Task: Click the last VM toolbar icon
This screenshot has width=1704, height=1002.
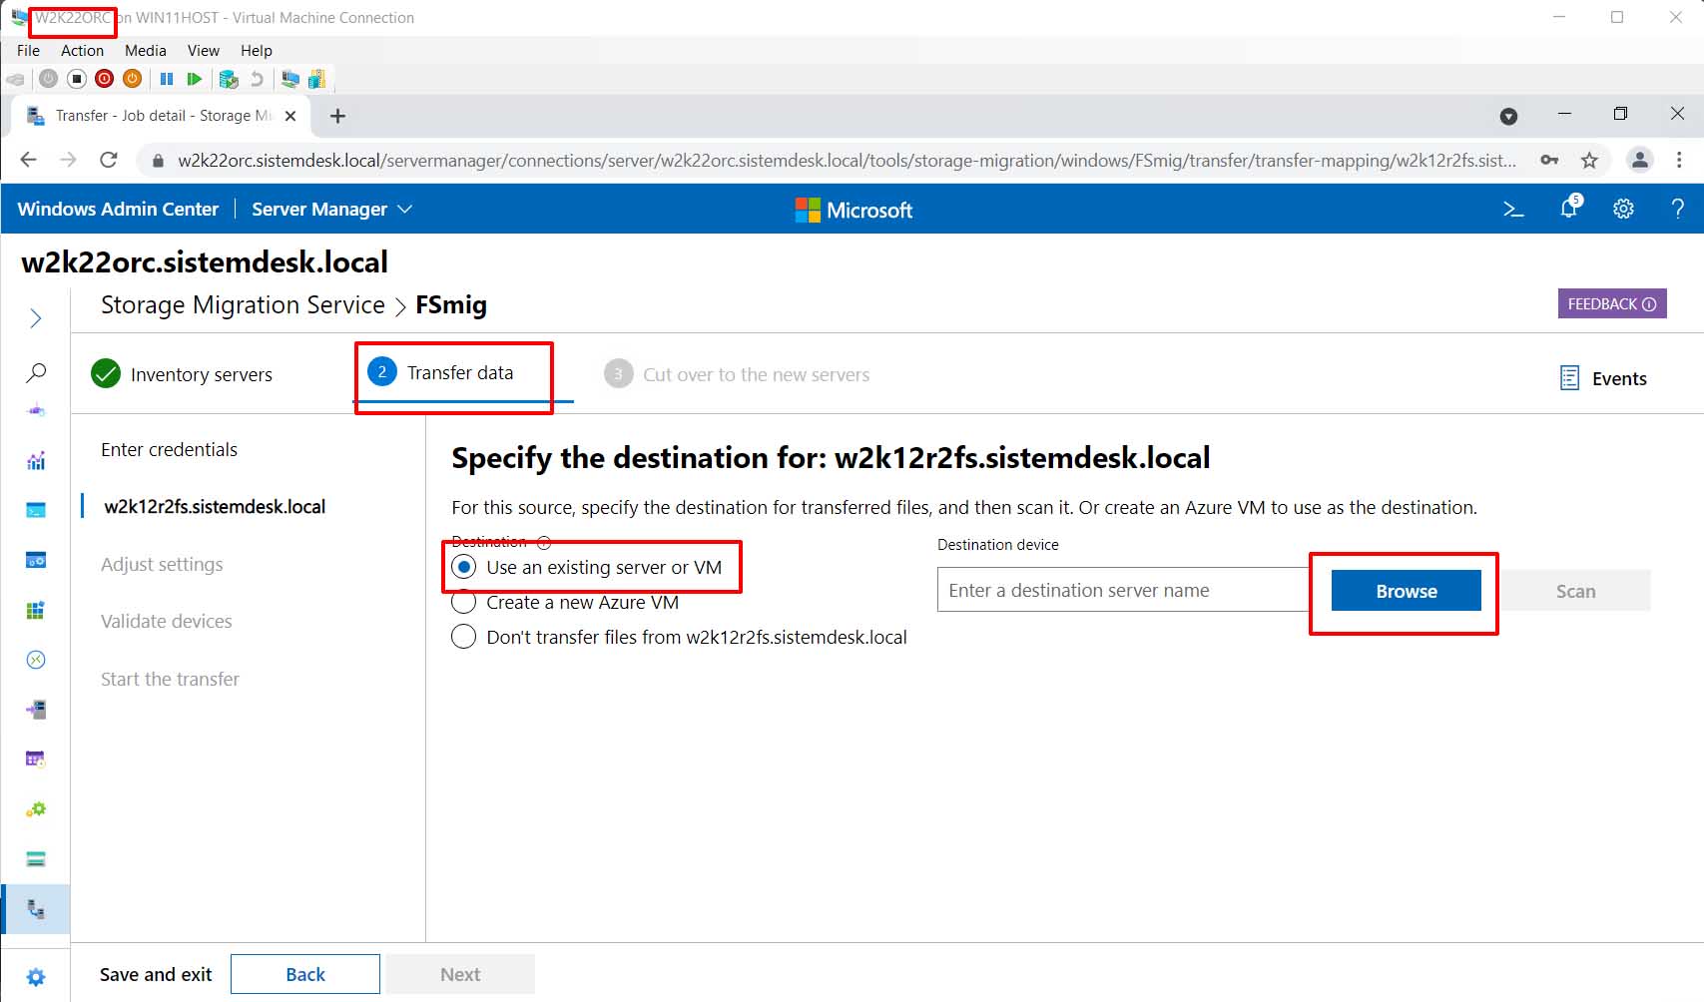Action: tap(317, 79)
